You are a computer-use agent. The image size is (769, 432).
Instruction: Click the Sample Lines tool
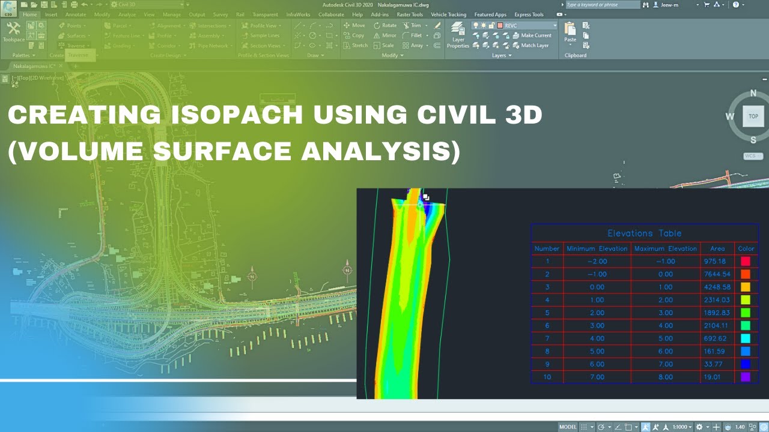[x=260, y=35]
